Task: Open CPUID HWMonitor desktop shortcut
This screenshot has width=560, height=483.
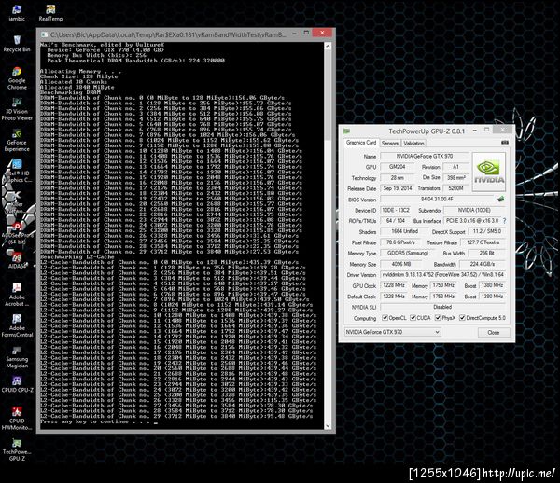Action: 17,418
